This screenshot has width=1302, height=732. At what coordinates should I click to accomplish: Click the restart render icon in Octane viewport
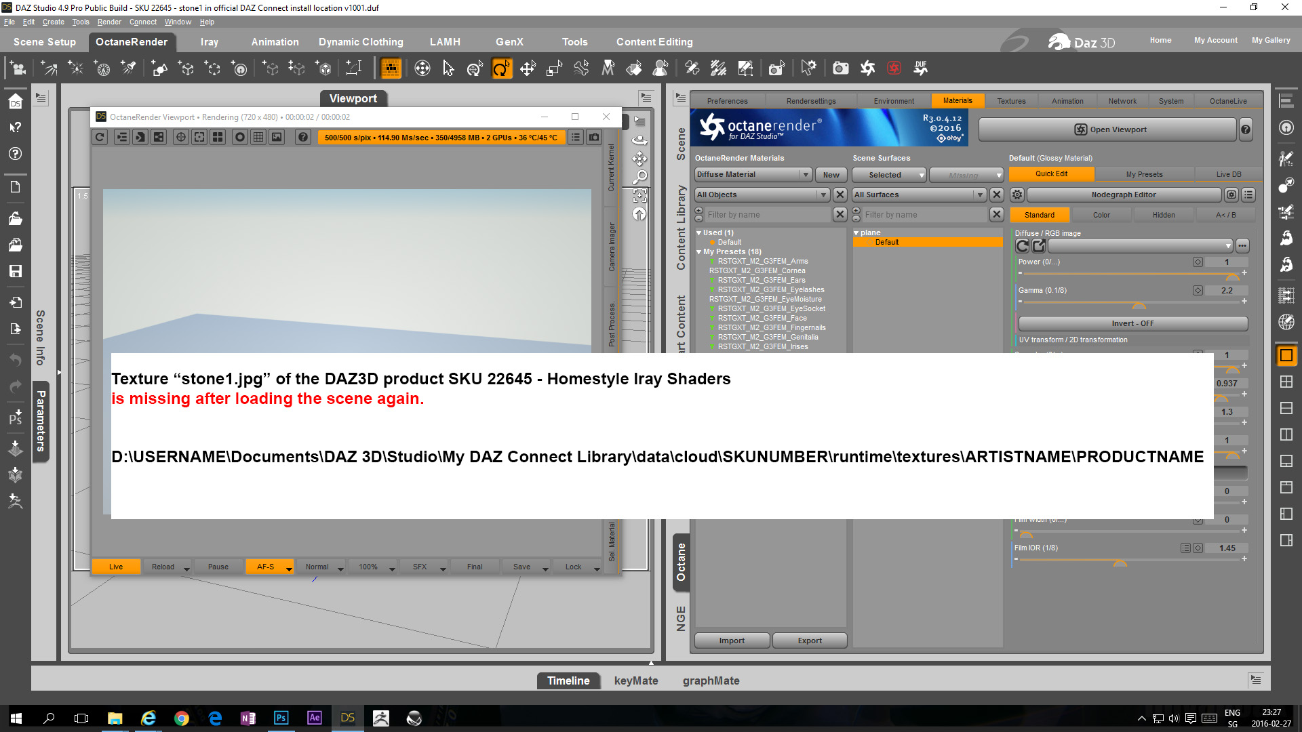pyautogui.click(x=100, y=137)
